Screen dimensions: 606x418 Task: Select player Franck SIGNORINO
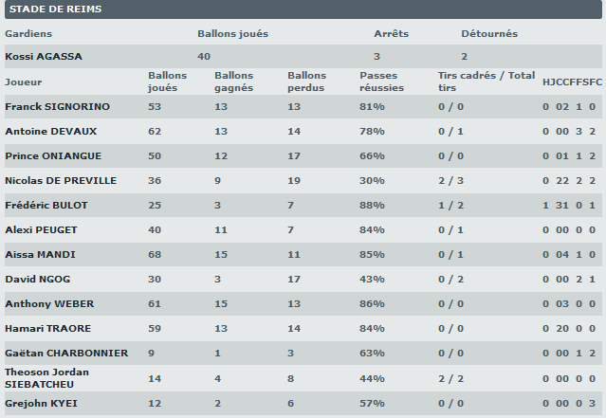pyautogui.click(x=58, y=107)
